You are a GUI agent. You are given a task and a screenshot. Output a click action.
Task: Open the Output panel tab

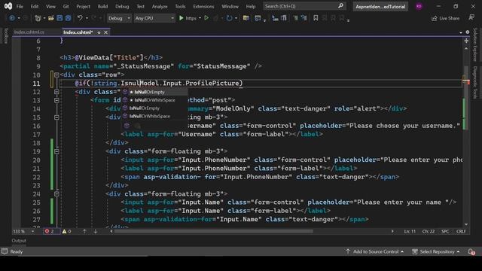[x=19, y=241]
